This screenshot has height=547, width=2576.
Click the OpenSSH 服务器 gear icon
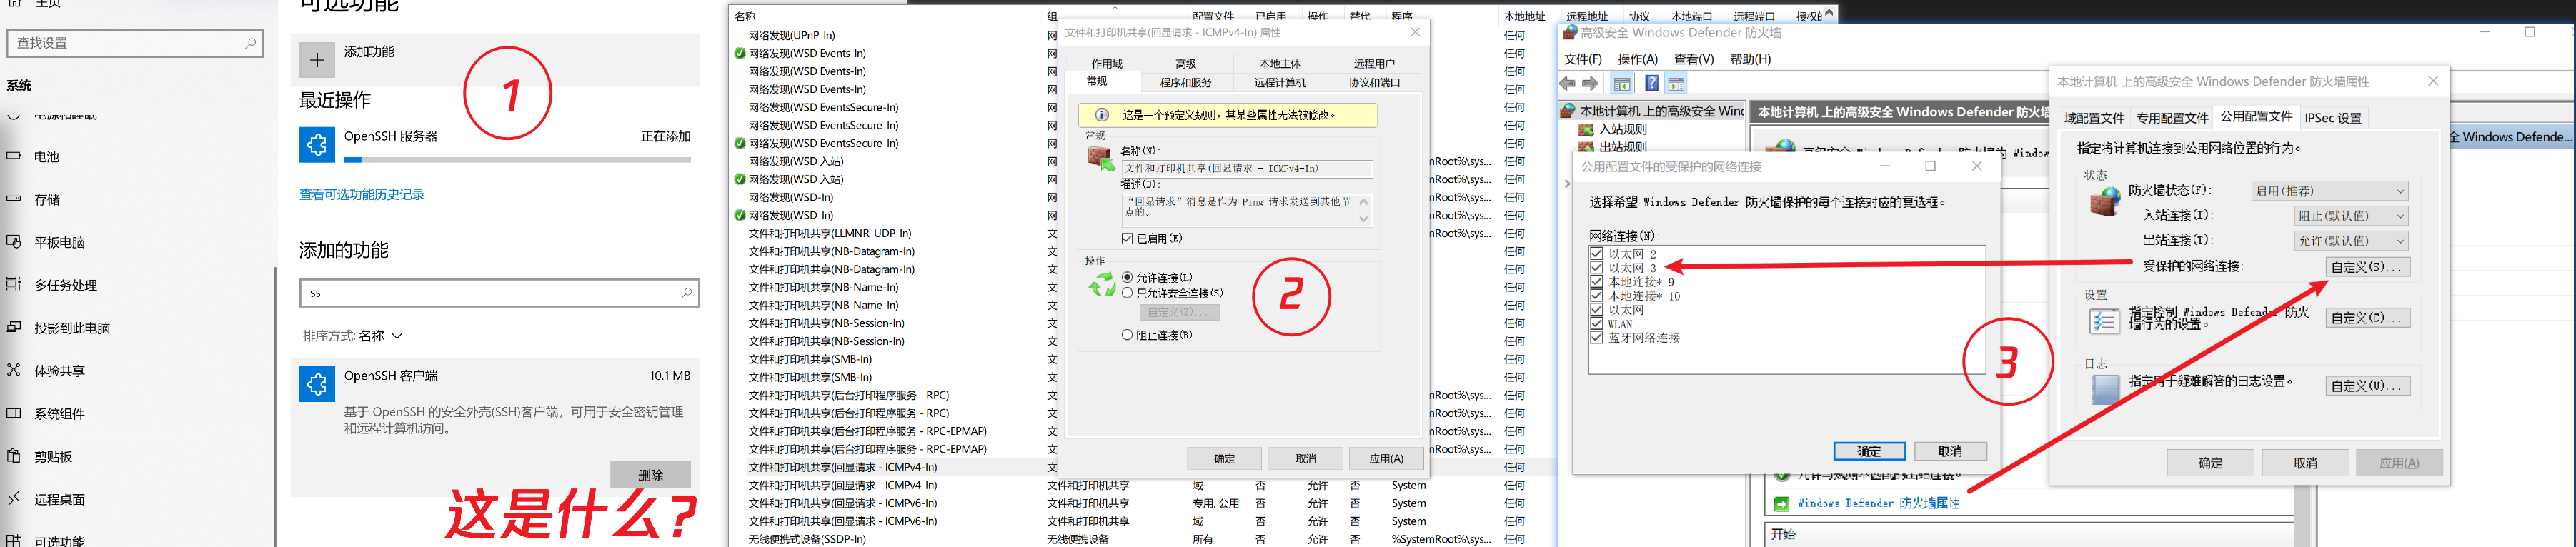(x=317, y=144)
